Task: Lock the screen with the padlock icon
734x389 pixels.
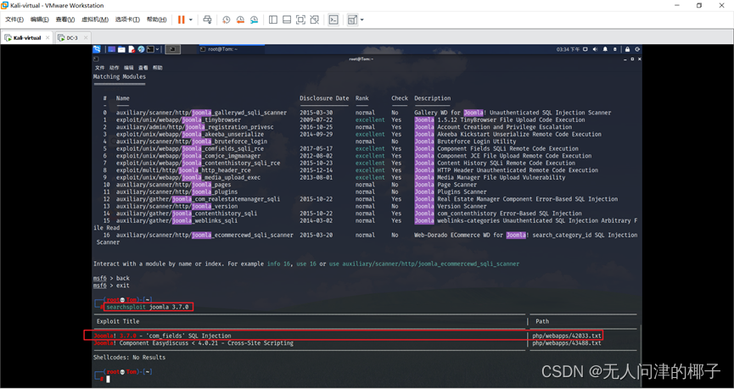Action: (x=627, y=49)
